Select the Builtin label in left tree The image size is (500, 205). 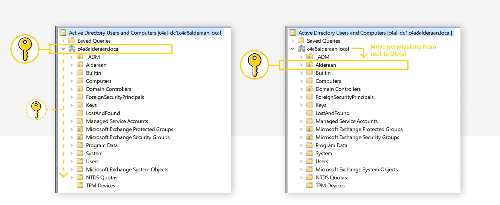pos(93,73)
